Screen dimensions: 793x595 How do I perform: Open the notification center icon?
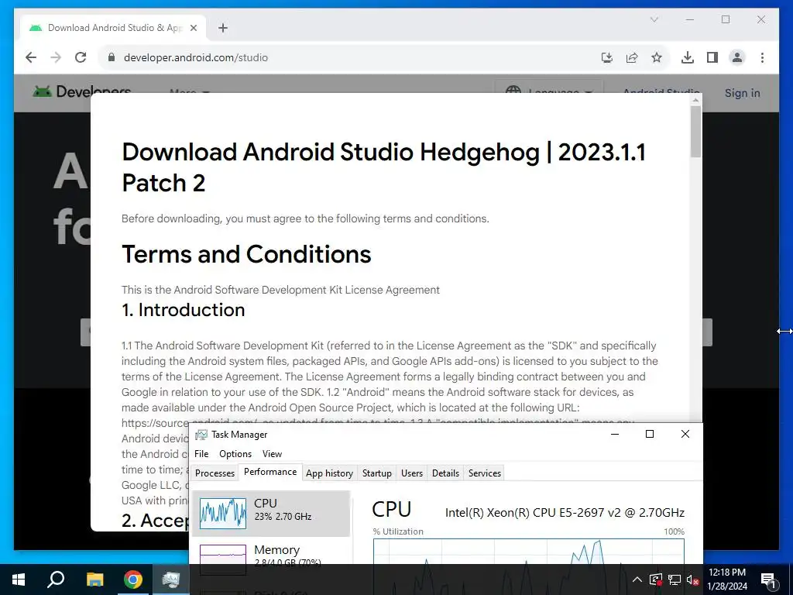point(768,580)
